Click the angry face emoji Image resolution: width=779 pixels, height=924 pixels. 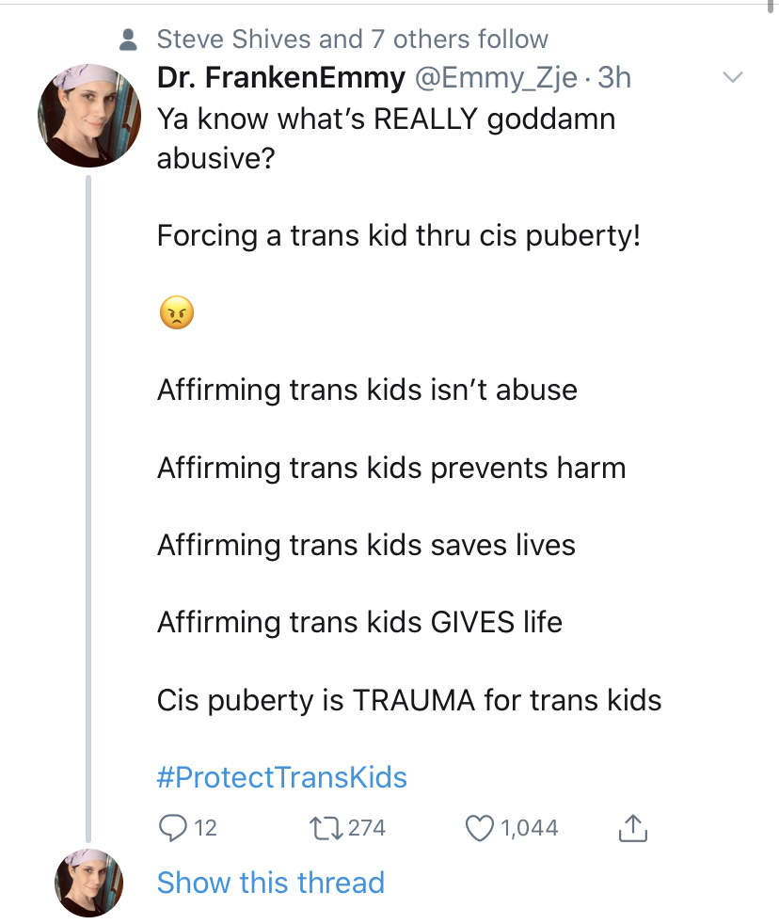pos(177,312)
